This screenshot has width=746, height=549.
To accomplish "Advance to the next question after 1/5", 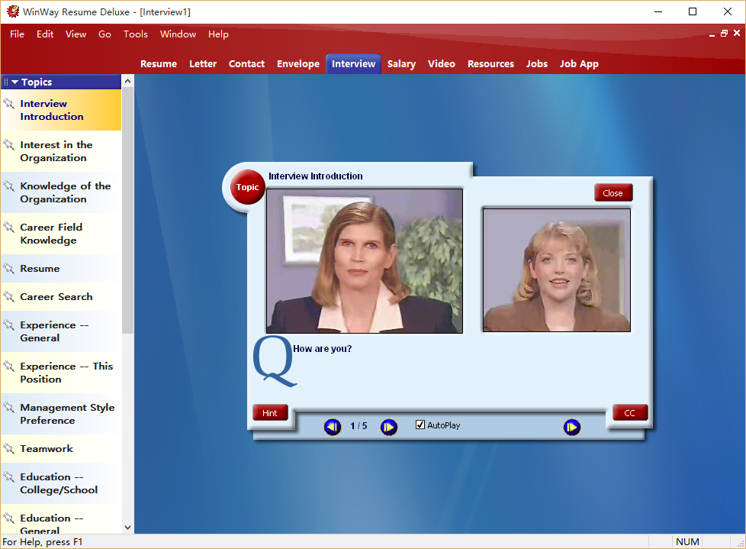I will click(389, 427).
